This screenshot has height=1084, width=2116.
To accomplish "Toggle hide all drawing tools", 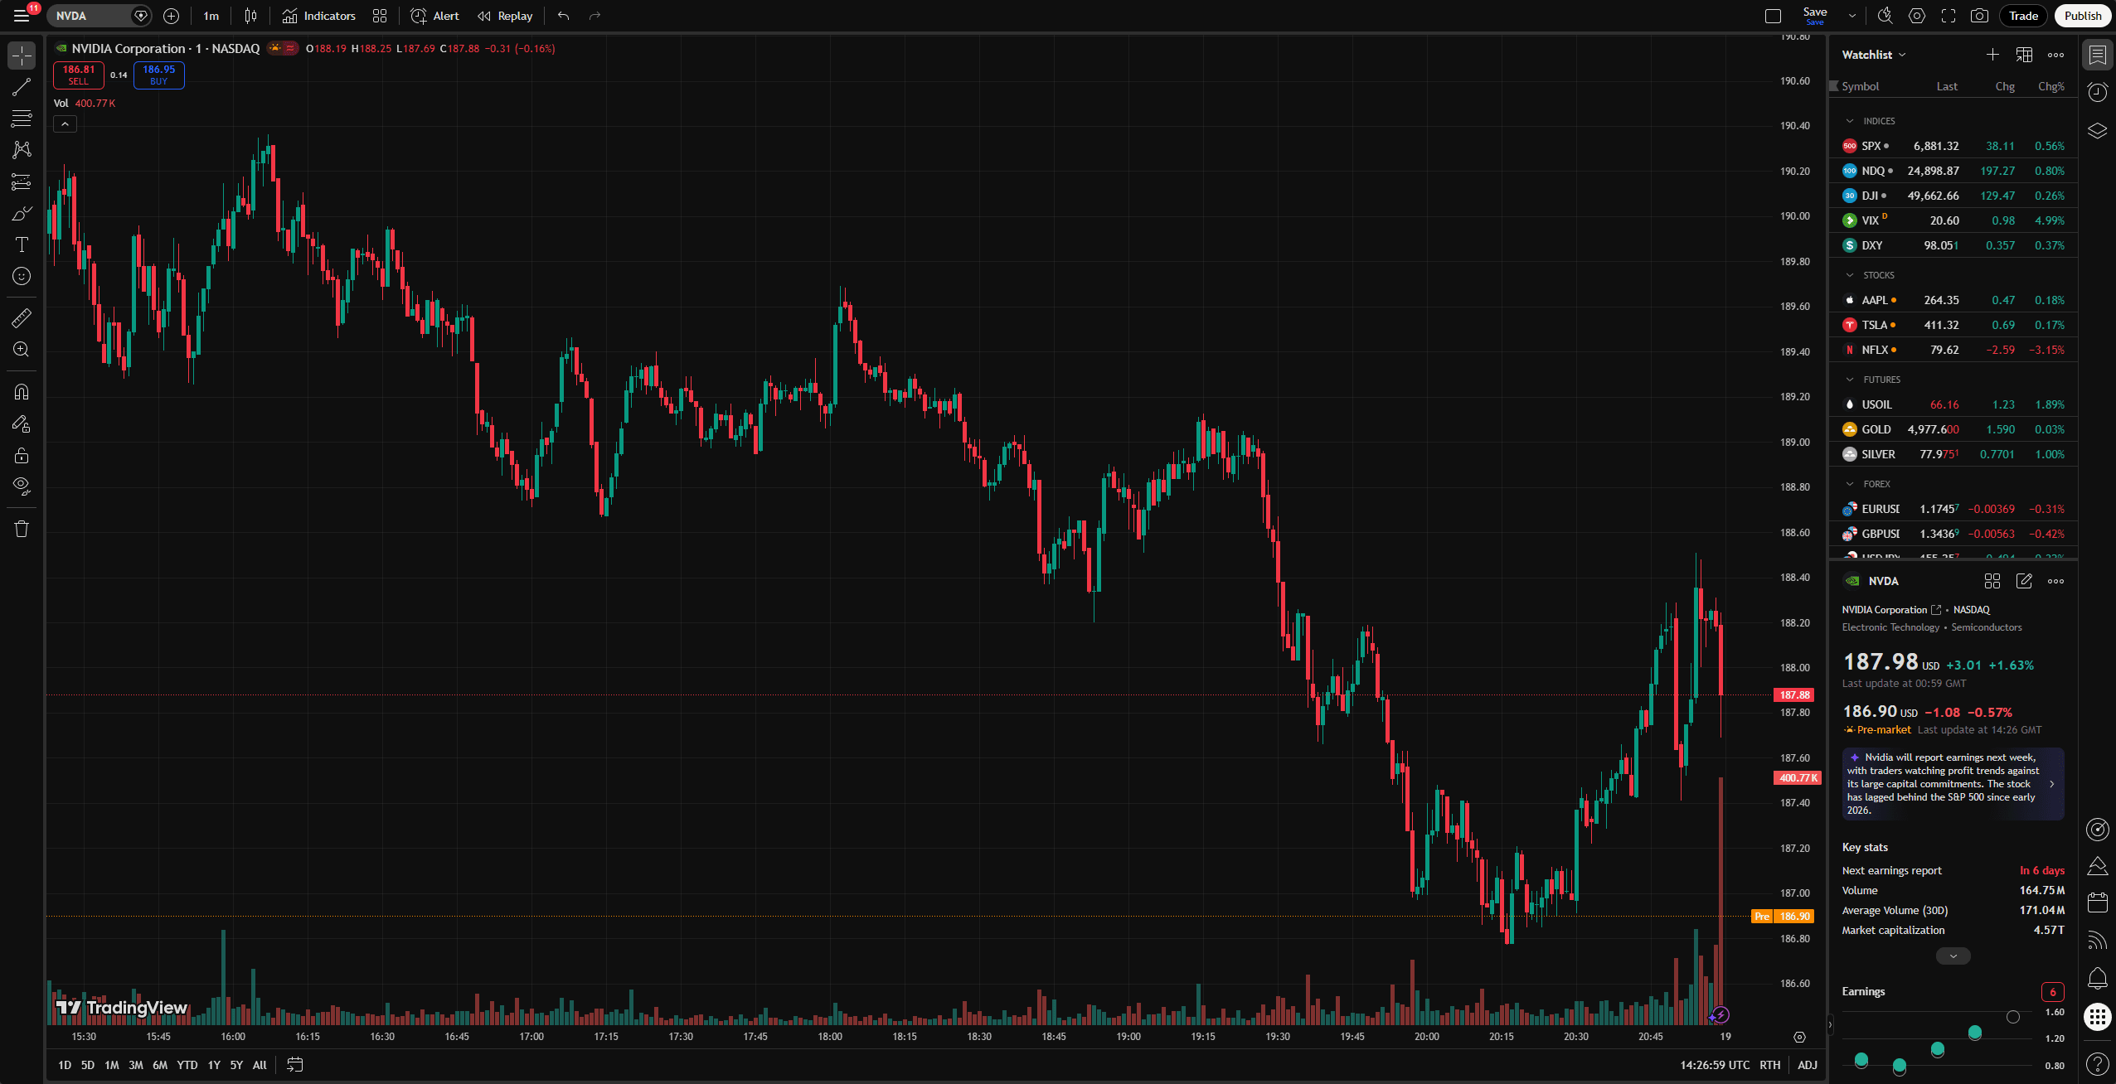I will point(21,486).
